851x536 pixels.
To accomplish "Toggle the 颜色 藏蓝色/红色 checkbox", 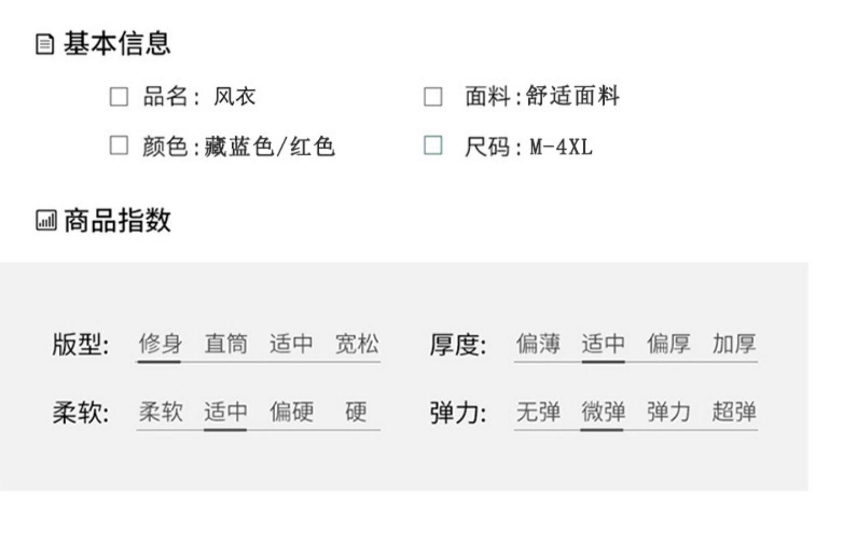I will pyautogui.click(x=119, y=145).
